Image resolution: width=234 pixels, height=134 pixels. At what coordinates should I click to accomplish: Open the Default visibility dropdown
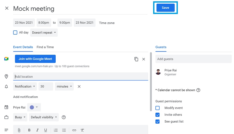[44, 117]
